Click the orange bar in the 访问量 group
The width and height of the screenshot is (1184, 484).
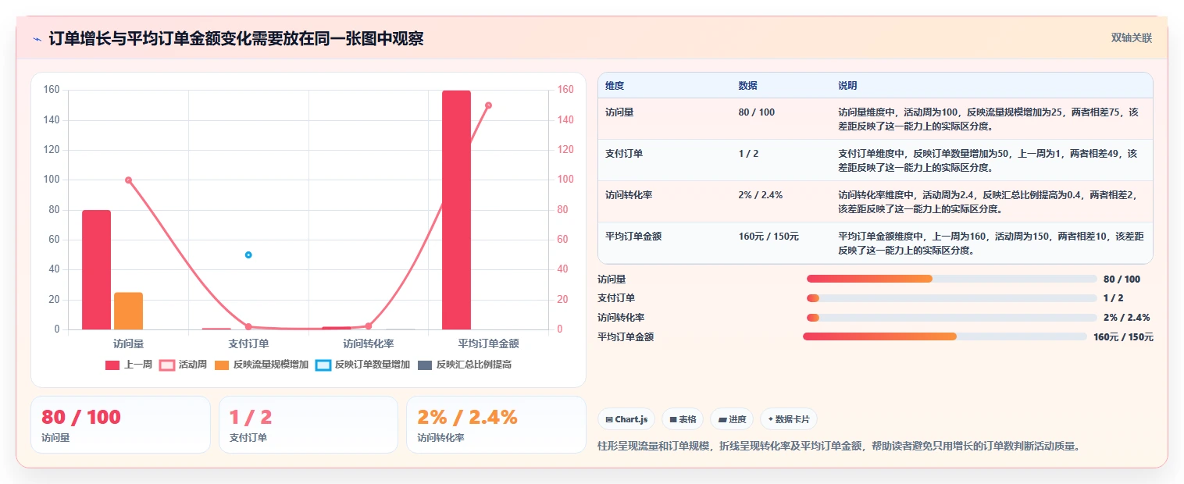(x=128, y=311)
